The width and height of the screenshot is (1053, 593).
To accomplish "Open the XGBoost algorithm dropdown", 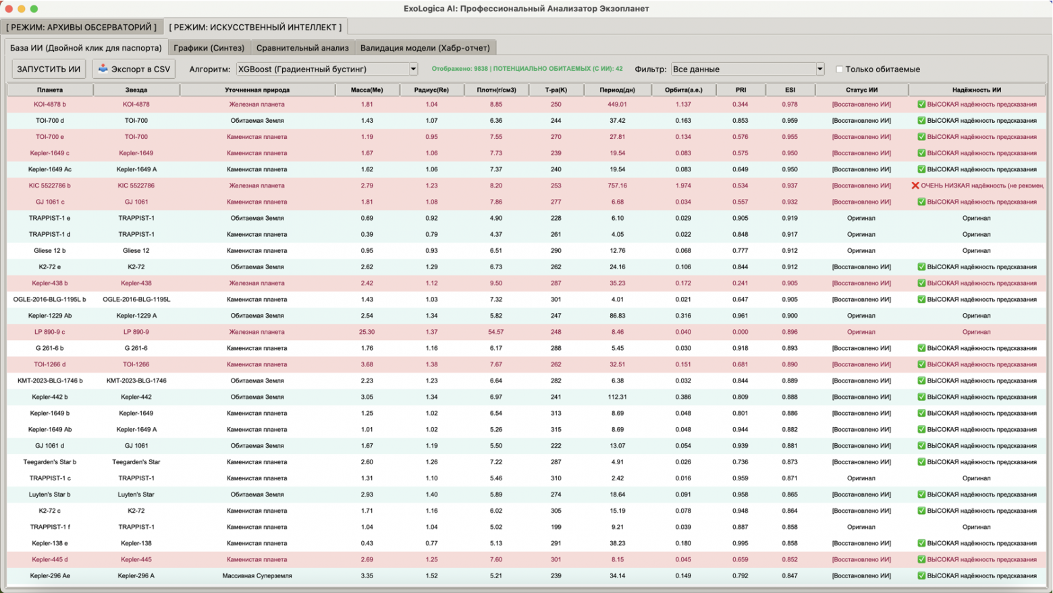I will pos(413,69).
